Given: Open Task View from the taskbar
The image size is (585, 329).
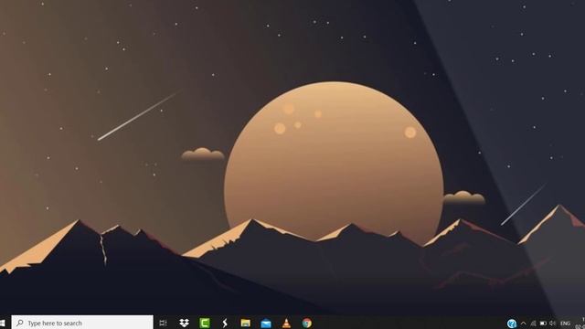Looking at the screenshot, I should [x=163, y=323].
